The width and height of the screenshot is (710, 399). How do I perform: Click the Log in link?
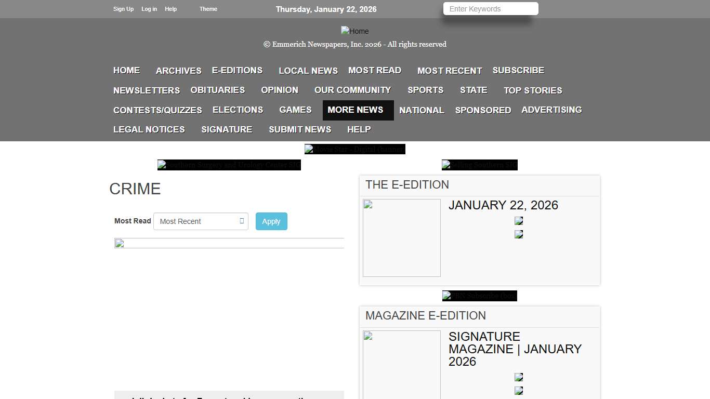click(149, 9)
